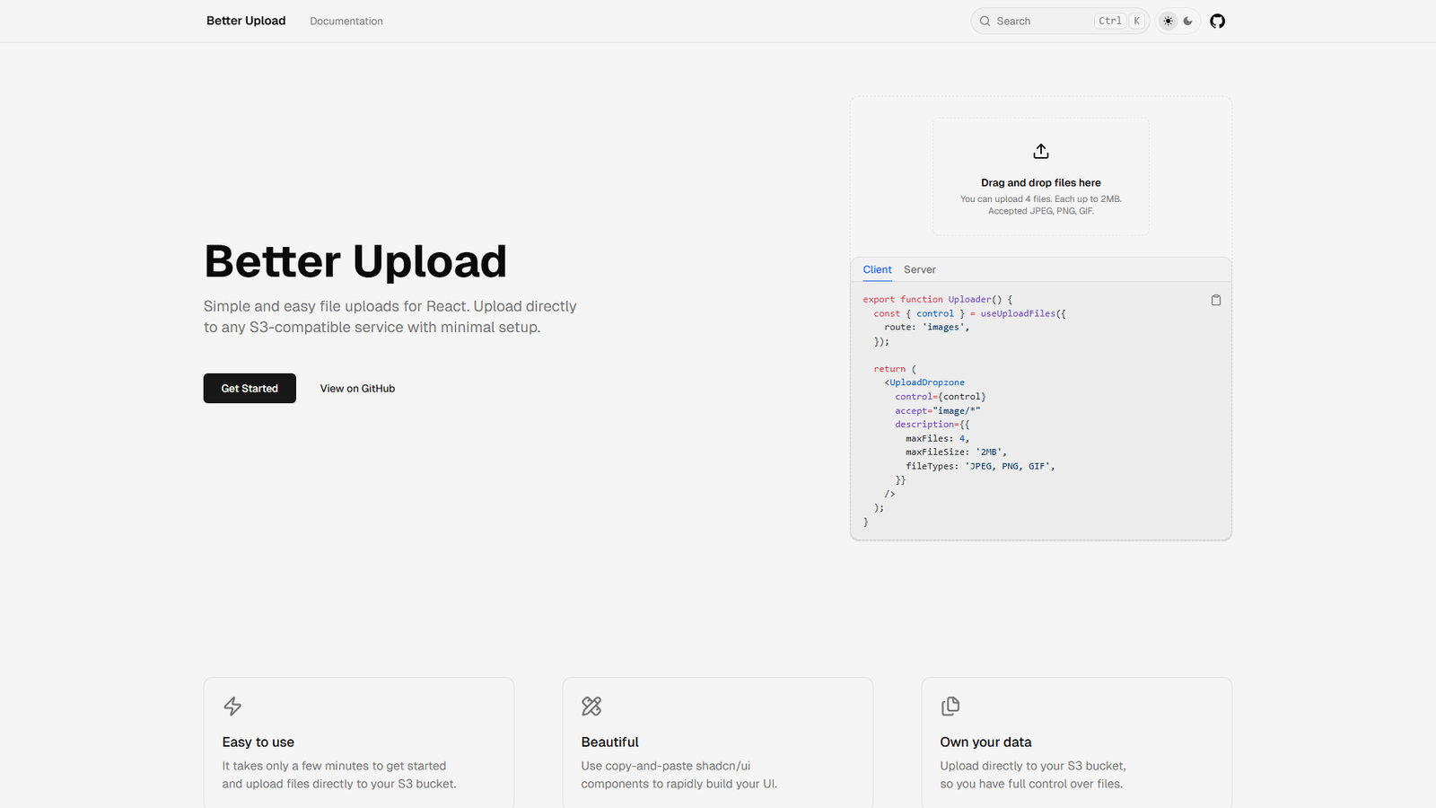Select the Easy to use card heading
The height and width of the screenshot is (808, 1436).
pyautogui.click(x=258, y=742)
